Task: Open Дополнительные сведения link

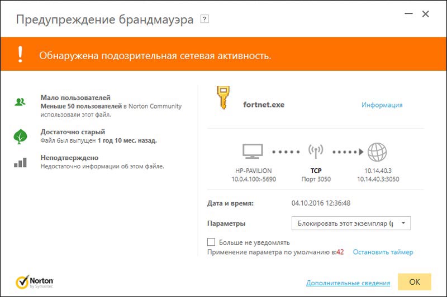Action: click(348, 283)
